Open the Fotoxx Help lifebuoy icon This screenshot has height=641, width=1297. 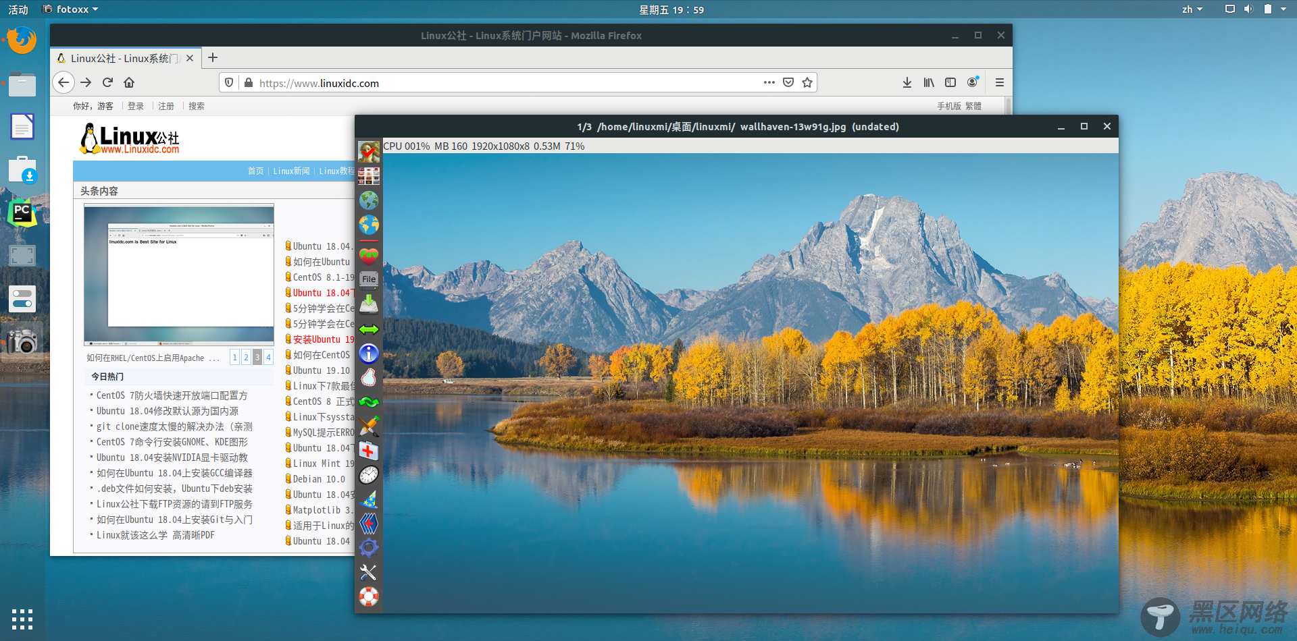(369, 596)
